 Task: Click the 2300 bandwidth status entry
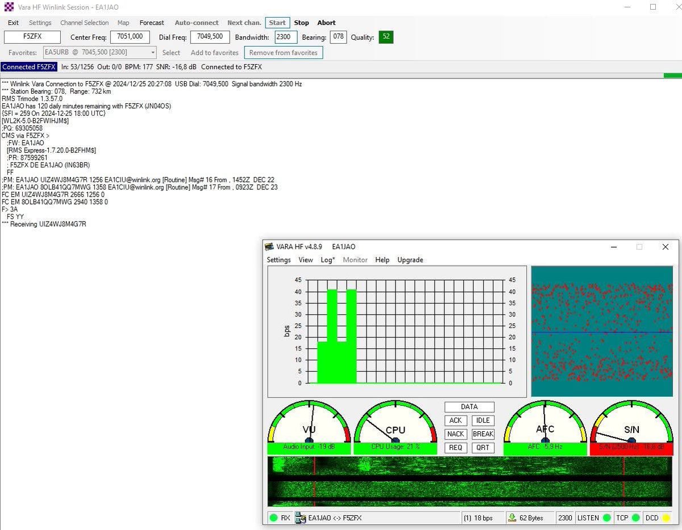pyautogui.click(x=565, y=518)
